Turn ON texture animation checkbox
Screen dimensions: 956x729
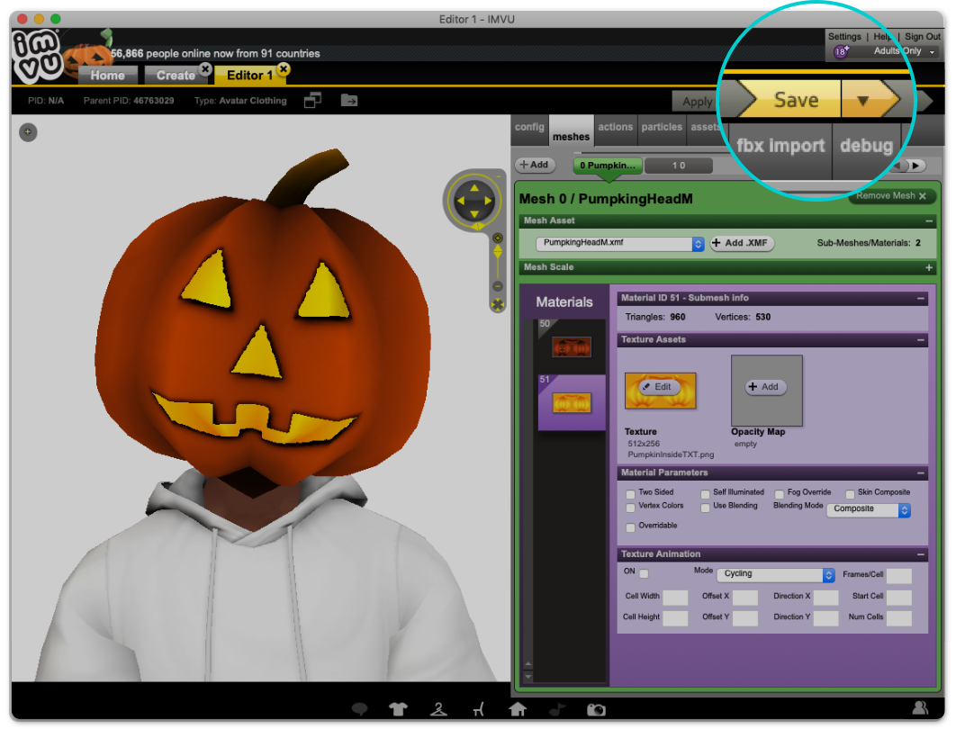(644, 573)
